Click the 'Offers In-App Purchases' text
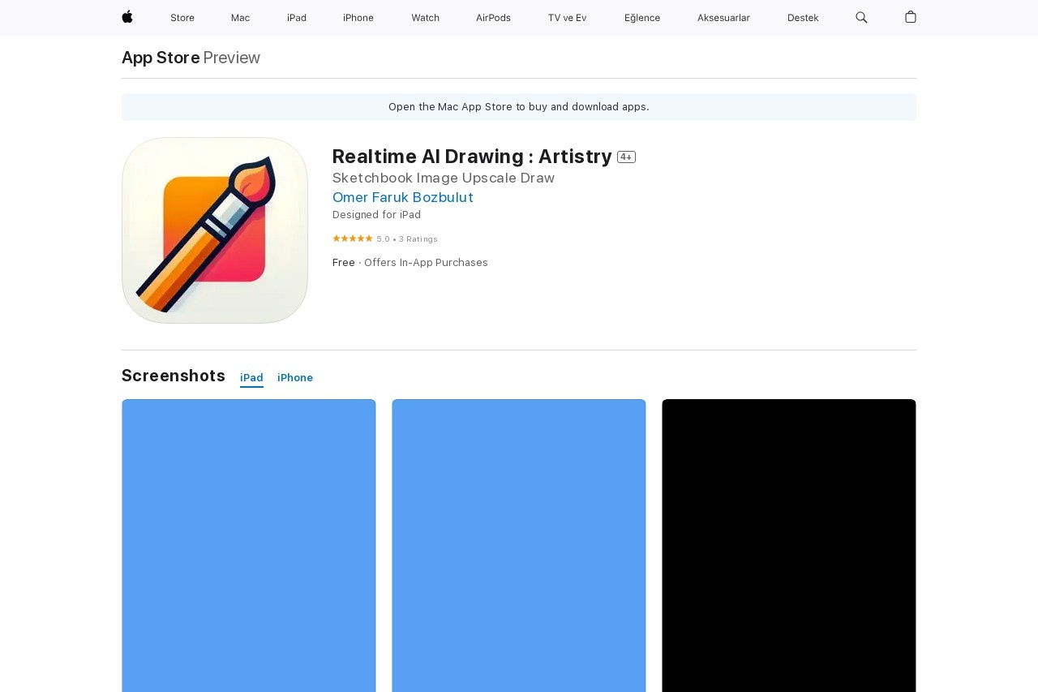The width and height of the screenshot is (1038, 692). point(426,263)
